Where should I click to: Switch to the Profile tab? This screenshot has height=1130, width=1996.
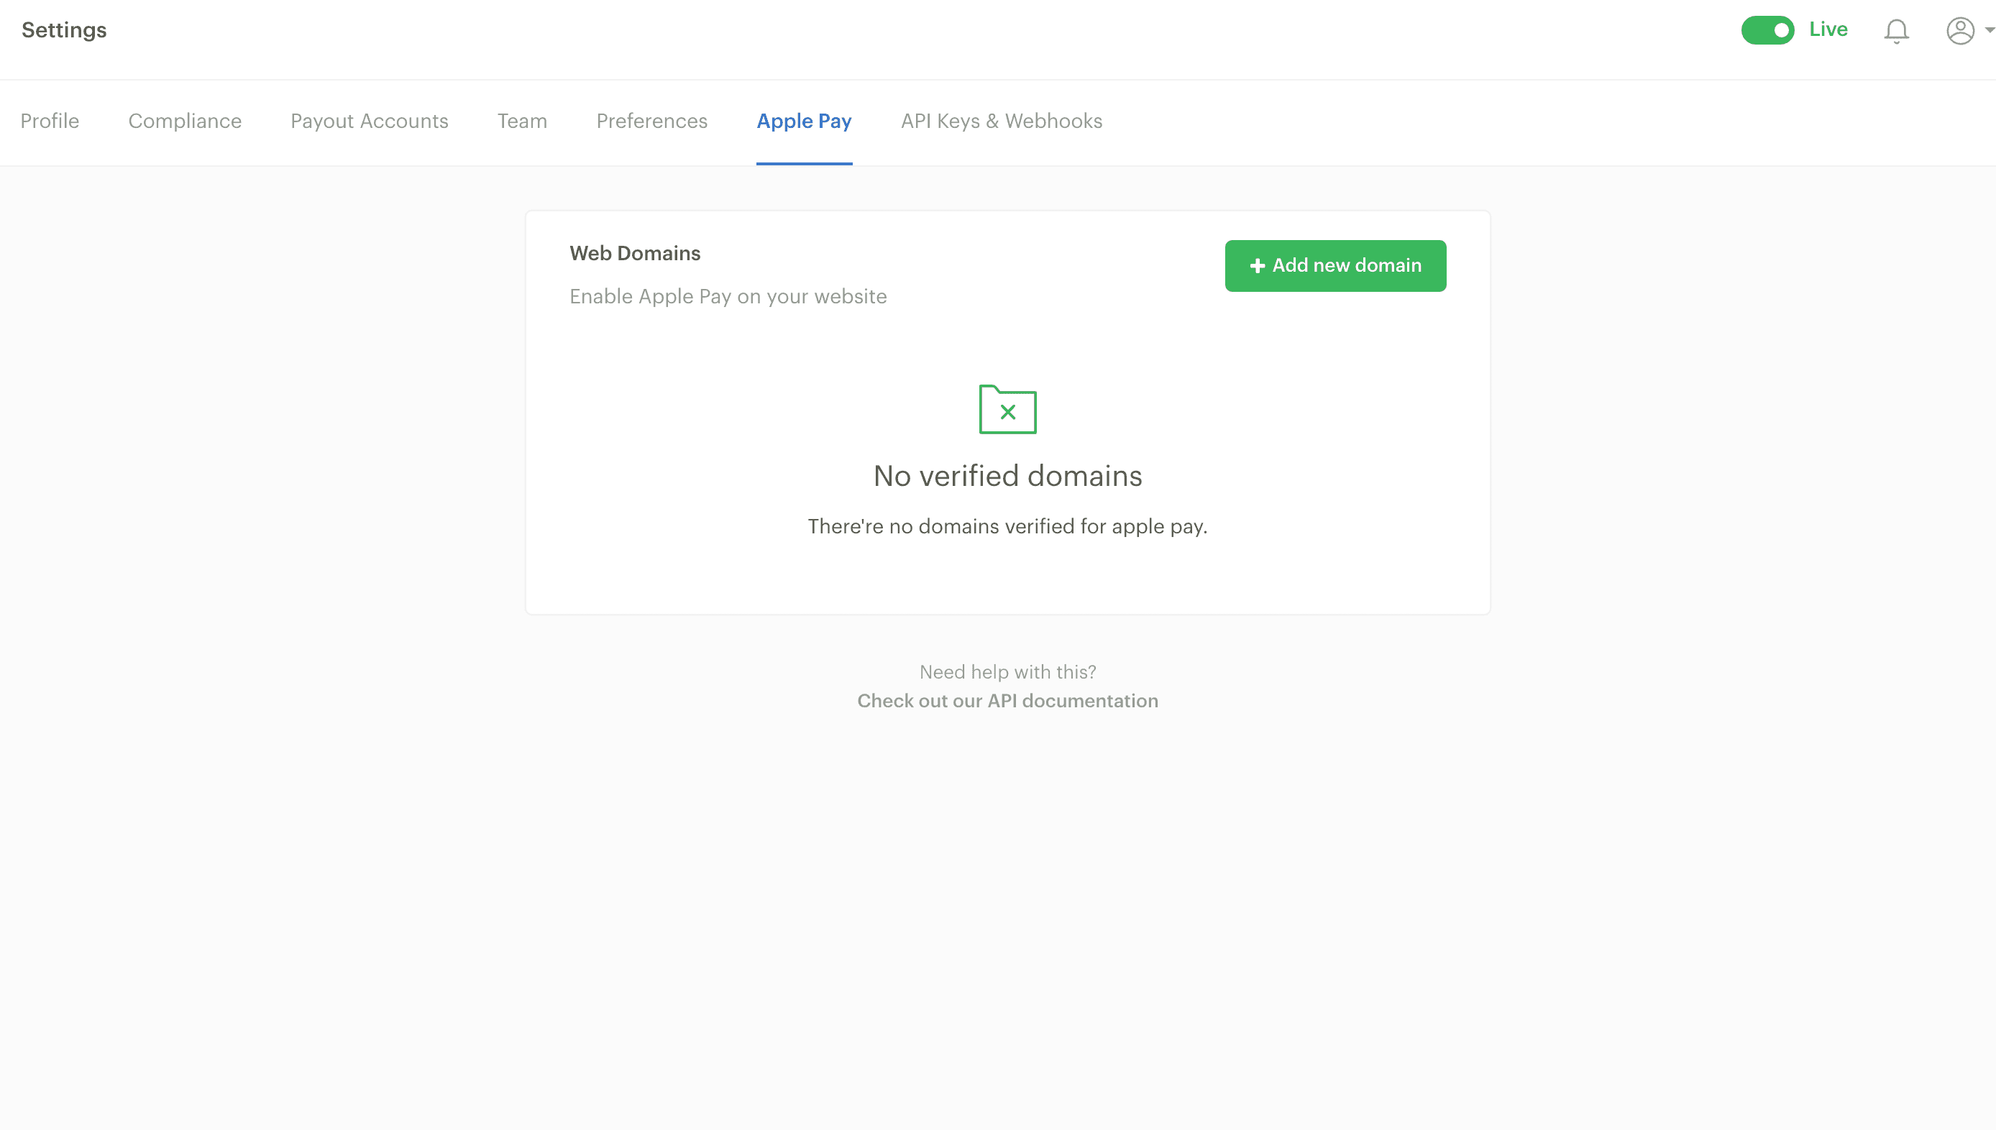(50, 121)
